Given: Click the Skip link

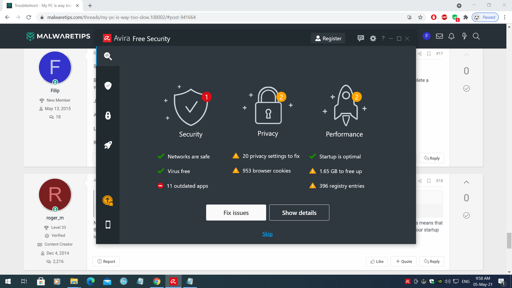Looking at the screenshot, I should tap(267, 234).
